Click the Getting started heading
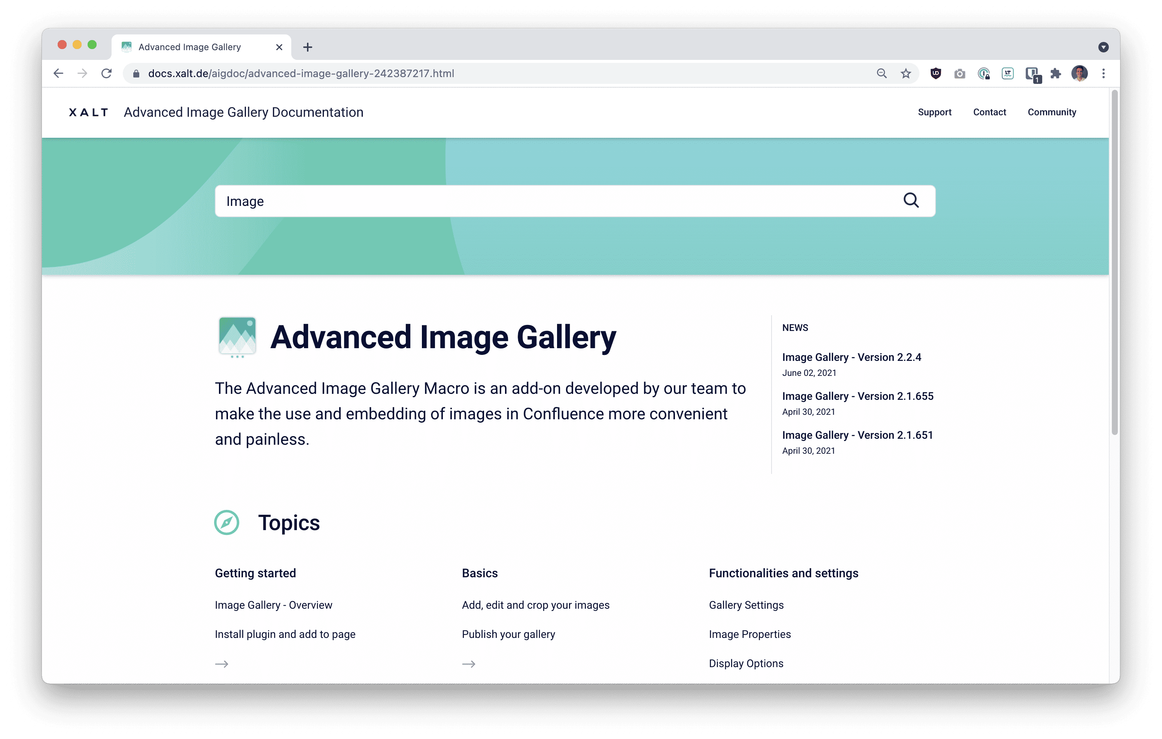The image size is (1162, 739). click(x=255, y=573)
